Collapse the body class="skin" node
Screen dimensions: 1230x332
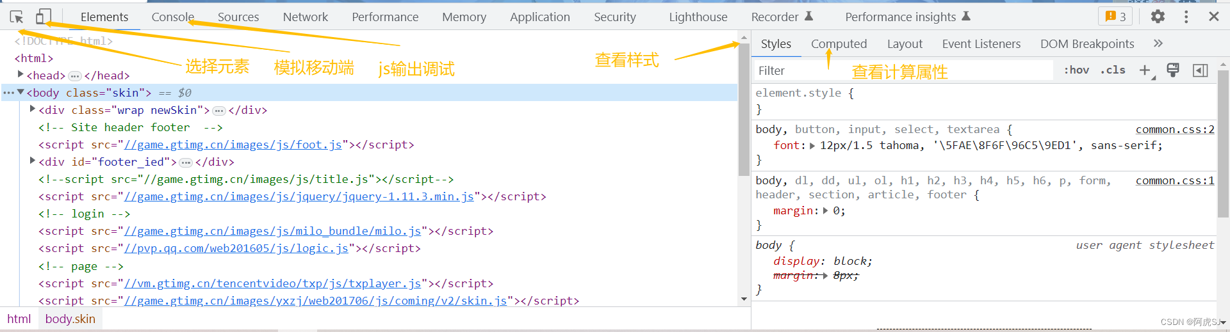pyautogui.click(x=20, y=92)
